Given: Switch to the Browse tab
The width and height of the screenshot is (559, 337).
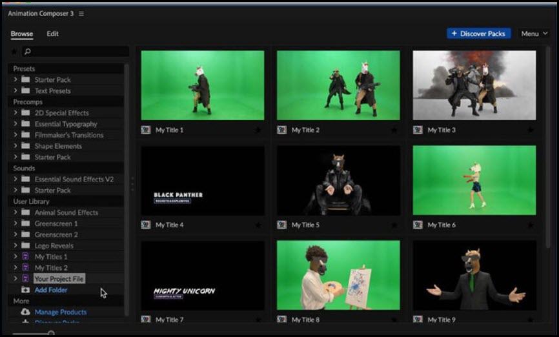Looking at the screenshot, I should pyautogui.click(x=22, y=34).
